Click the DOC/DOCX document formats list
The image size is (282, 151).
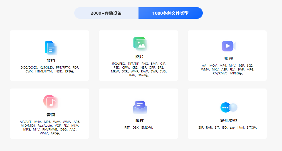[50, 69]
